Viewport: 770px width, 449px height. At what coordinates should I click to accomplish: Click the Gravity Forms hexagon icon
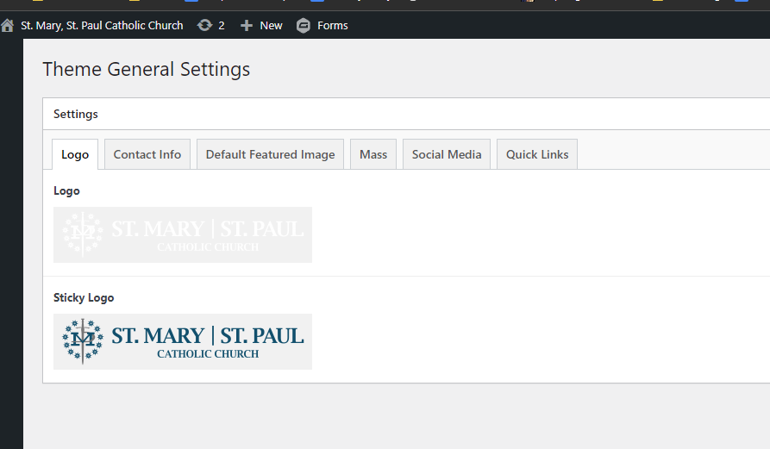click(304, 26)
